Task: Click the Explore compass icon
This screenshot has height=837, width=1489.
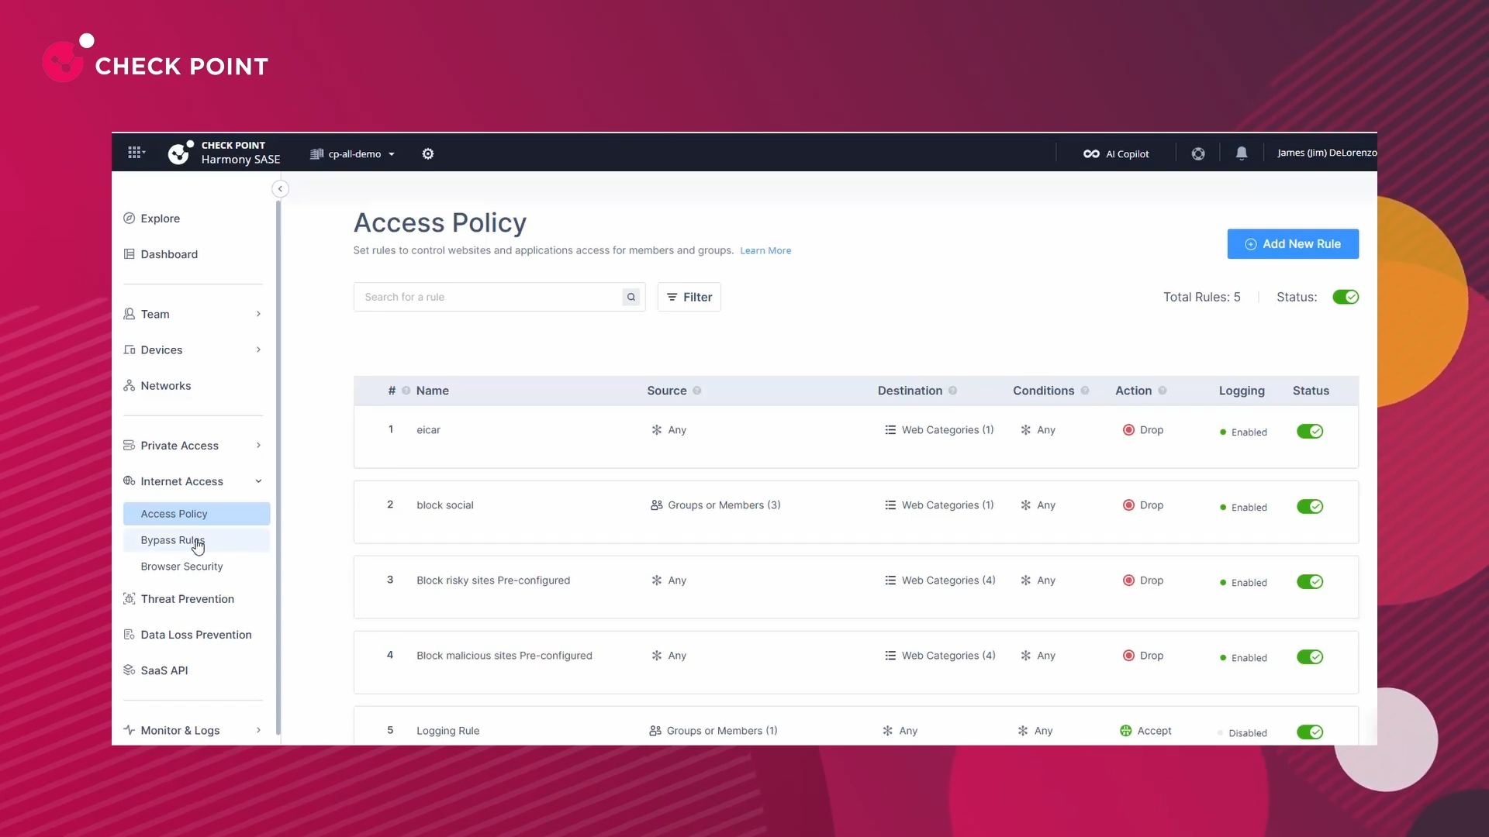Action: point(130,219)
